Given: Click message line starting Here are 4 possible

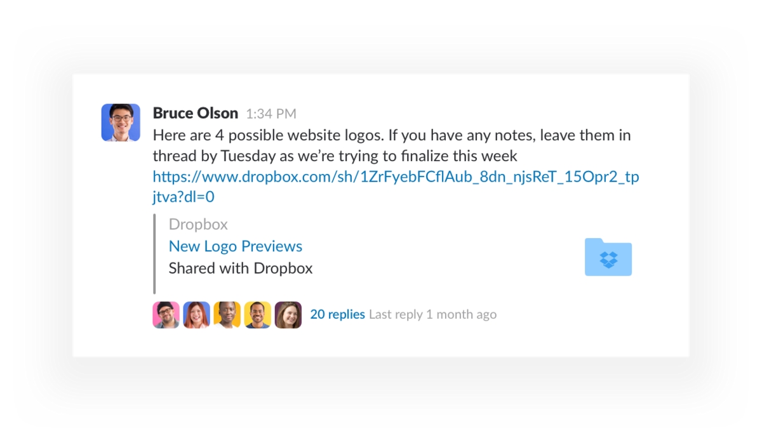Looking at the screenshot, I should point(392,135).
